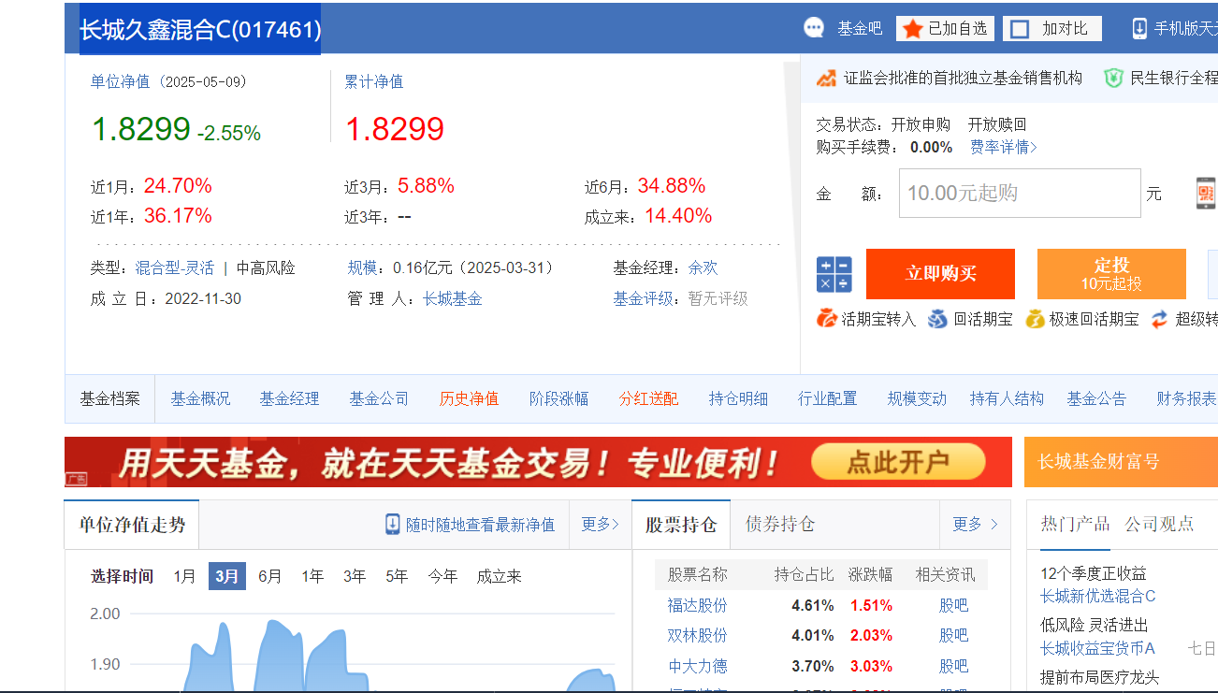This screenshot has height=693, width=1218.
Task: Select the 热门产品 tab
Action: [x=1075, y=524]
